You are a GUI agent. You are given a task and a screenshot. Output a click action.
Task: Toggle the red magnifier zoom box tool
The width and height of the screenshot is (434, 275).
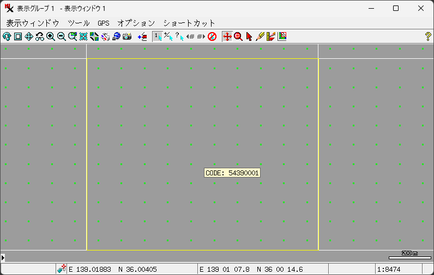pos(238,36)
